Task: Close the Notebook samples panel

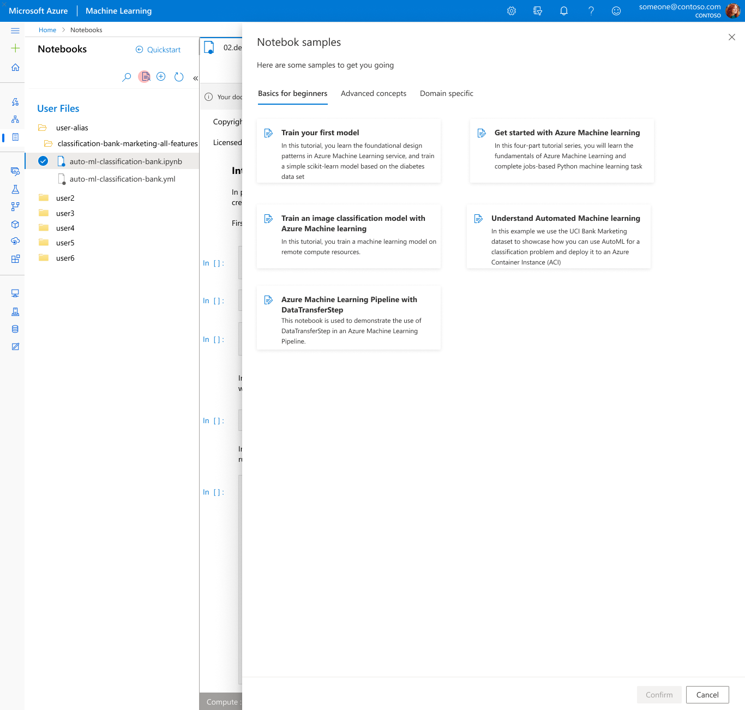Action: 732,37
